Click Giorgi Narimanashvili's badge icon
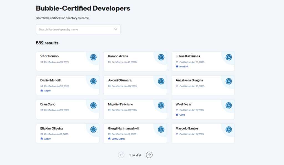284x165 pixels. pos(161,130)
